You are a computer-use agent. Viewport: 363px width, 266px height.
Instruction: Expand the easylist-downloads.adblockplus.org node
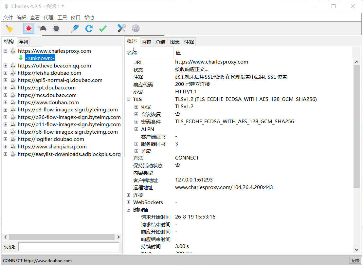point(5,154)
